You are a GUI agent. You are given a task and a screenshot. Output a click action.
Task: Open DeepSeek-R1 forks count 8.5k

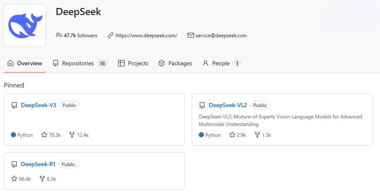click(51, 179)
